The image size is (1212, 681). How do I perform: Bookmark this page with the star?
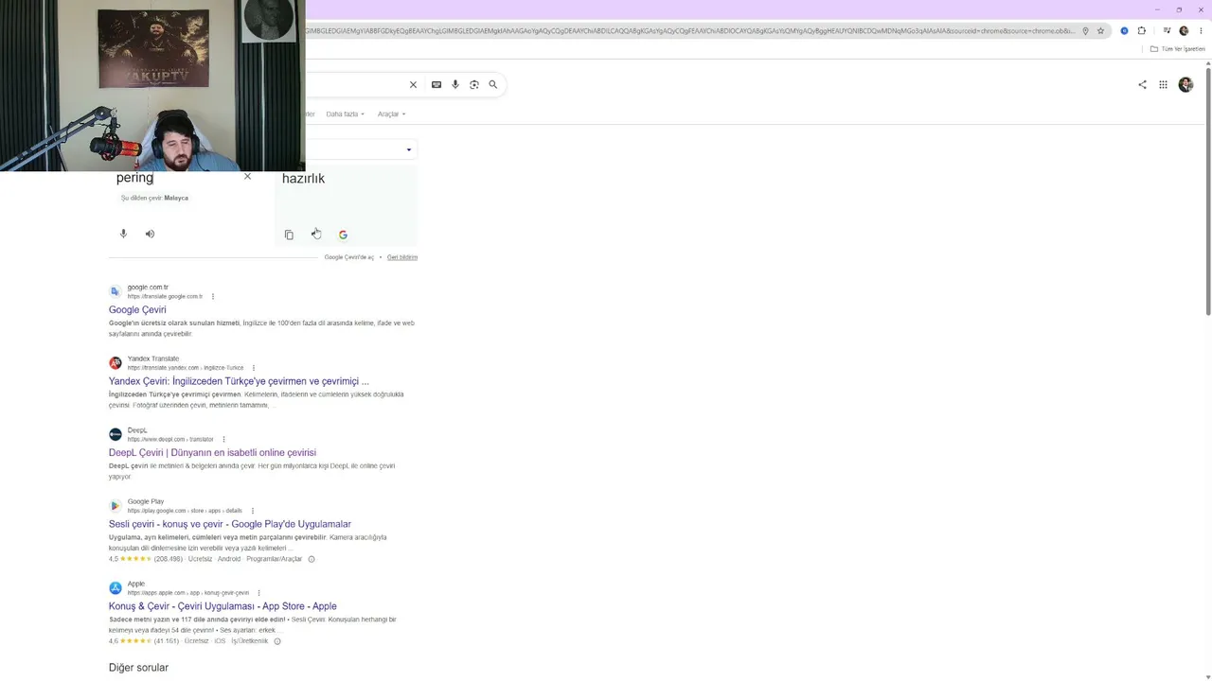coord(1100,31)
